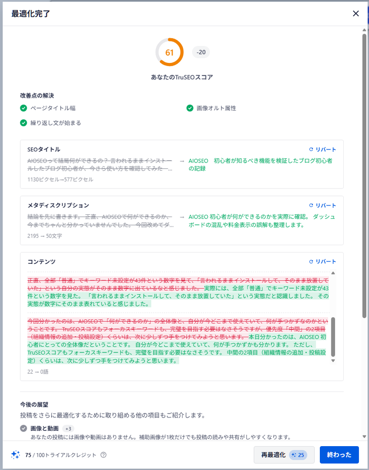Click the content box scroll up arrow
This screenshot has height=470, width=369.
pyautogui.click(x=333, y=273)
